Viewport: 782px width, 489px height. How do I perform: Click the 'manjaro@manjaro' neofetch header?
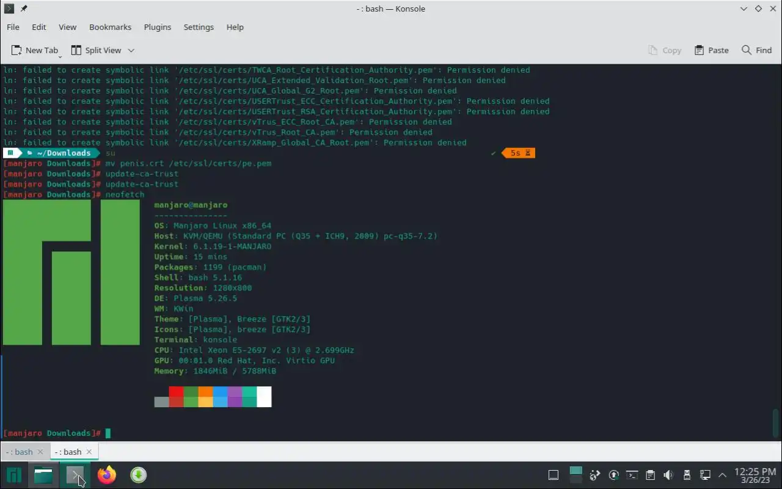point(191,205)
